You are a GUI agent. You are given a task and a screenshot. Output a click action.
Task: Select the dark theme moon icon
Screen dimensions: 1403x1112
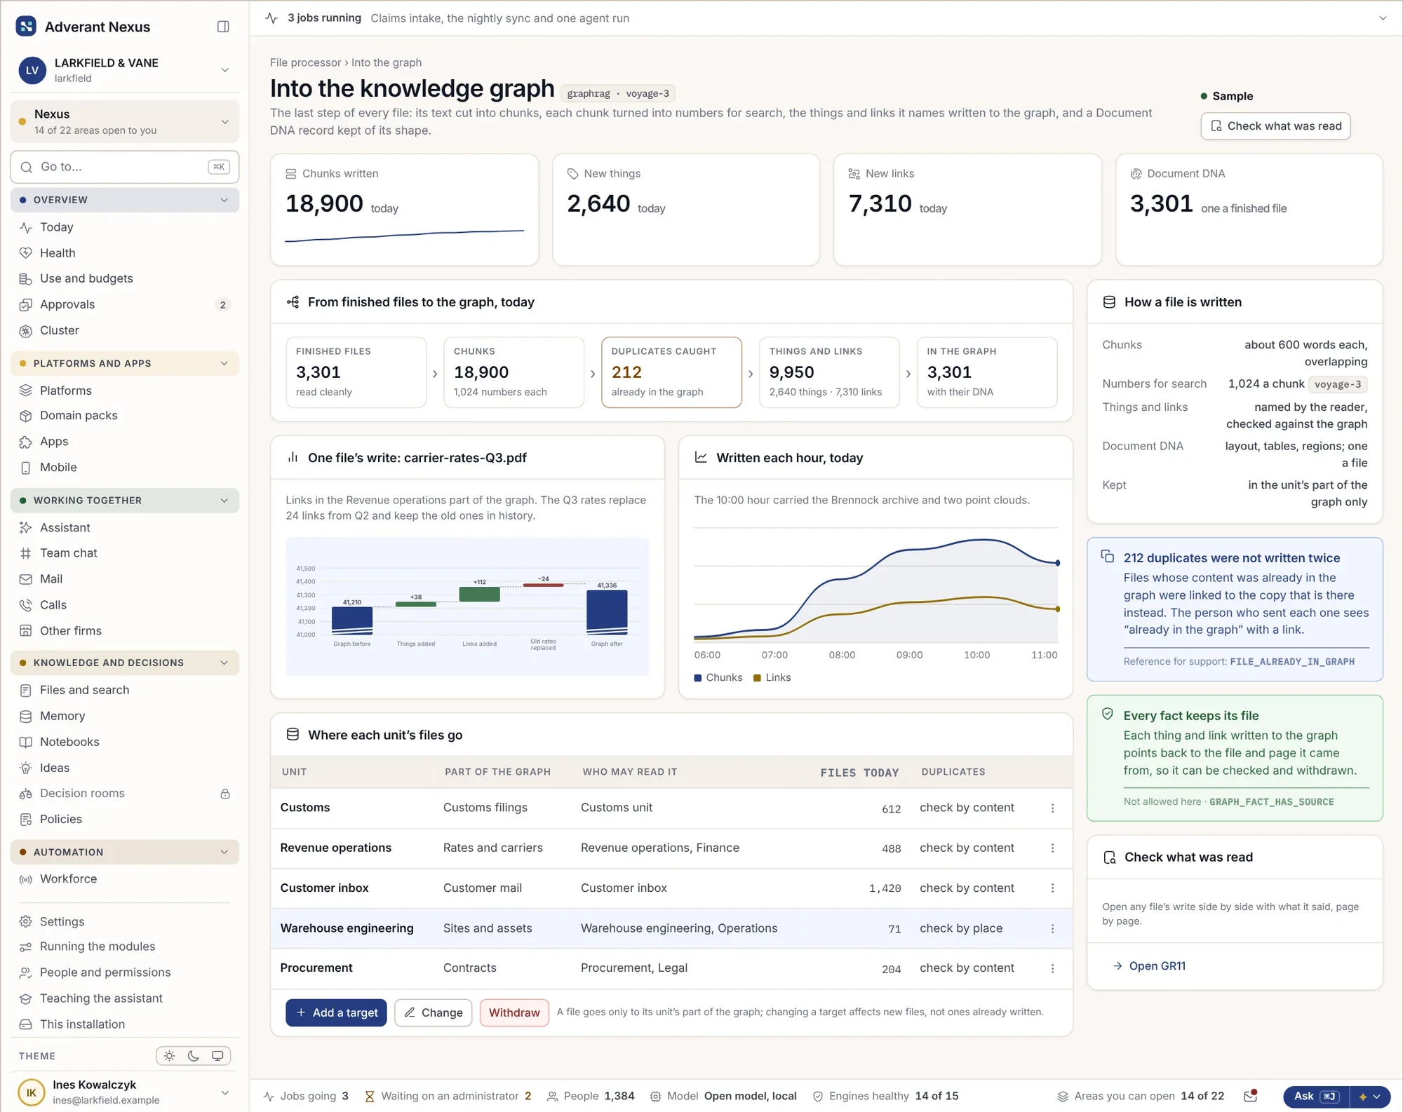[x=194, y=1056]
